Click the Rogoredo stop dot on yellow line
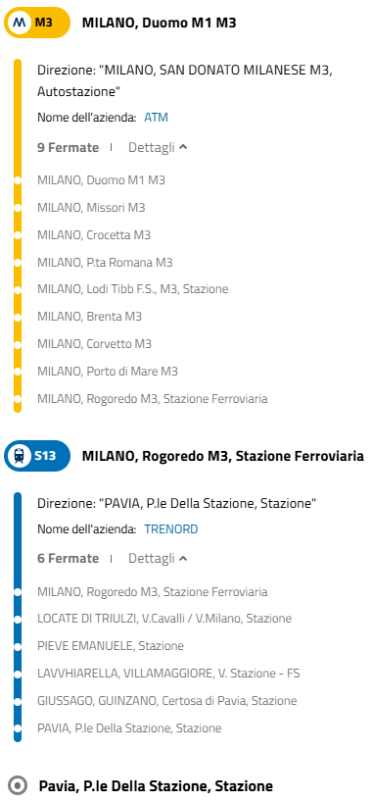This screenshot has height=801, width=372. tap(18, 398)
